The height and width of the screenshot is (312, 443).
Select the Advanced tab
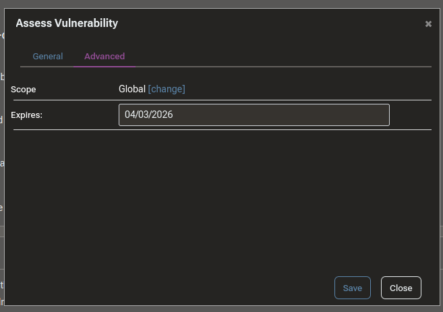pyautogui.click(x=105, y=57)
